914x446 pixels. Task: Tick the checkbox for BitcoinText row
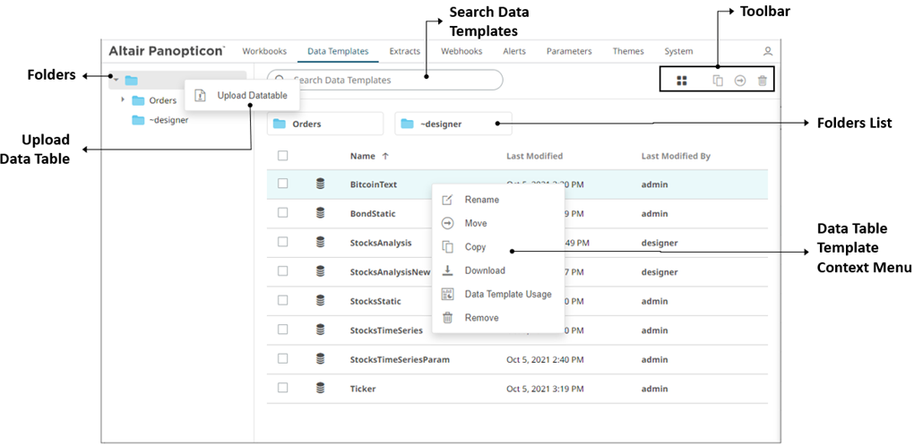pos(283,184)
